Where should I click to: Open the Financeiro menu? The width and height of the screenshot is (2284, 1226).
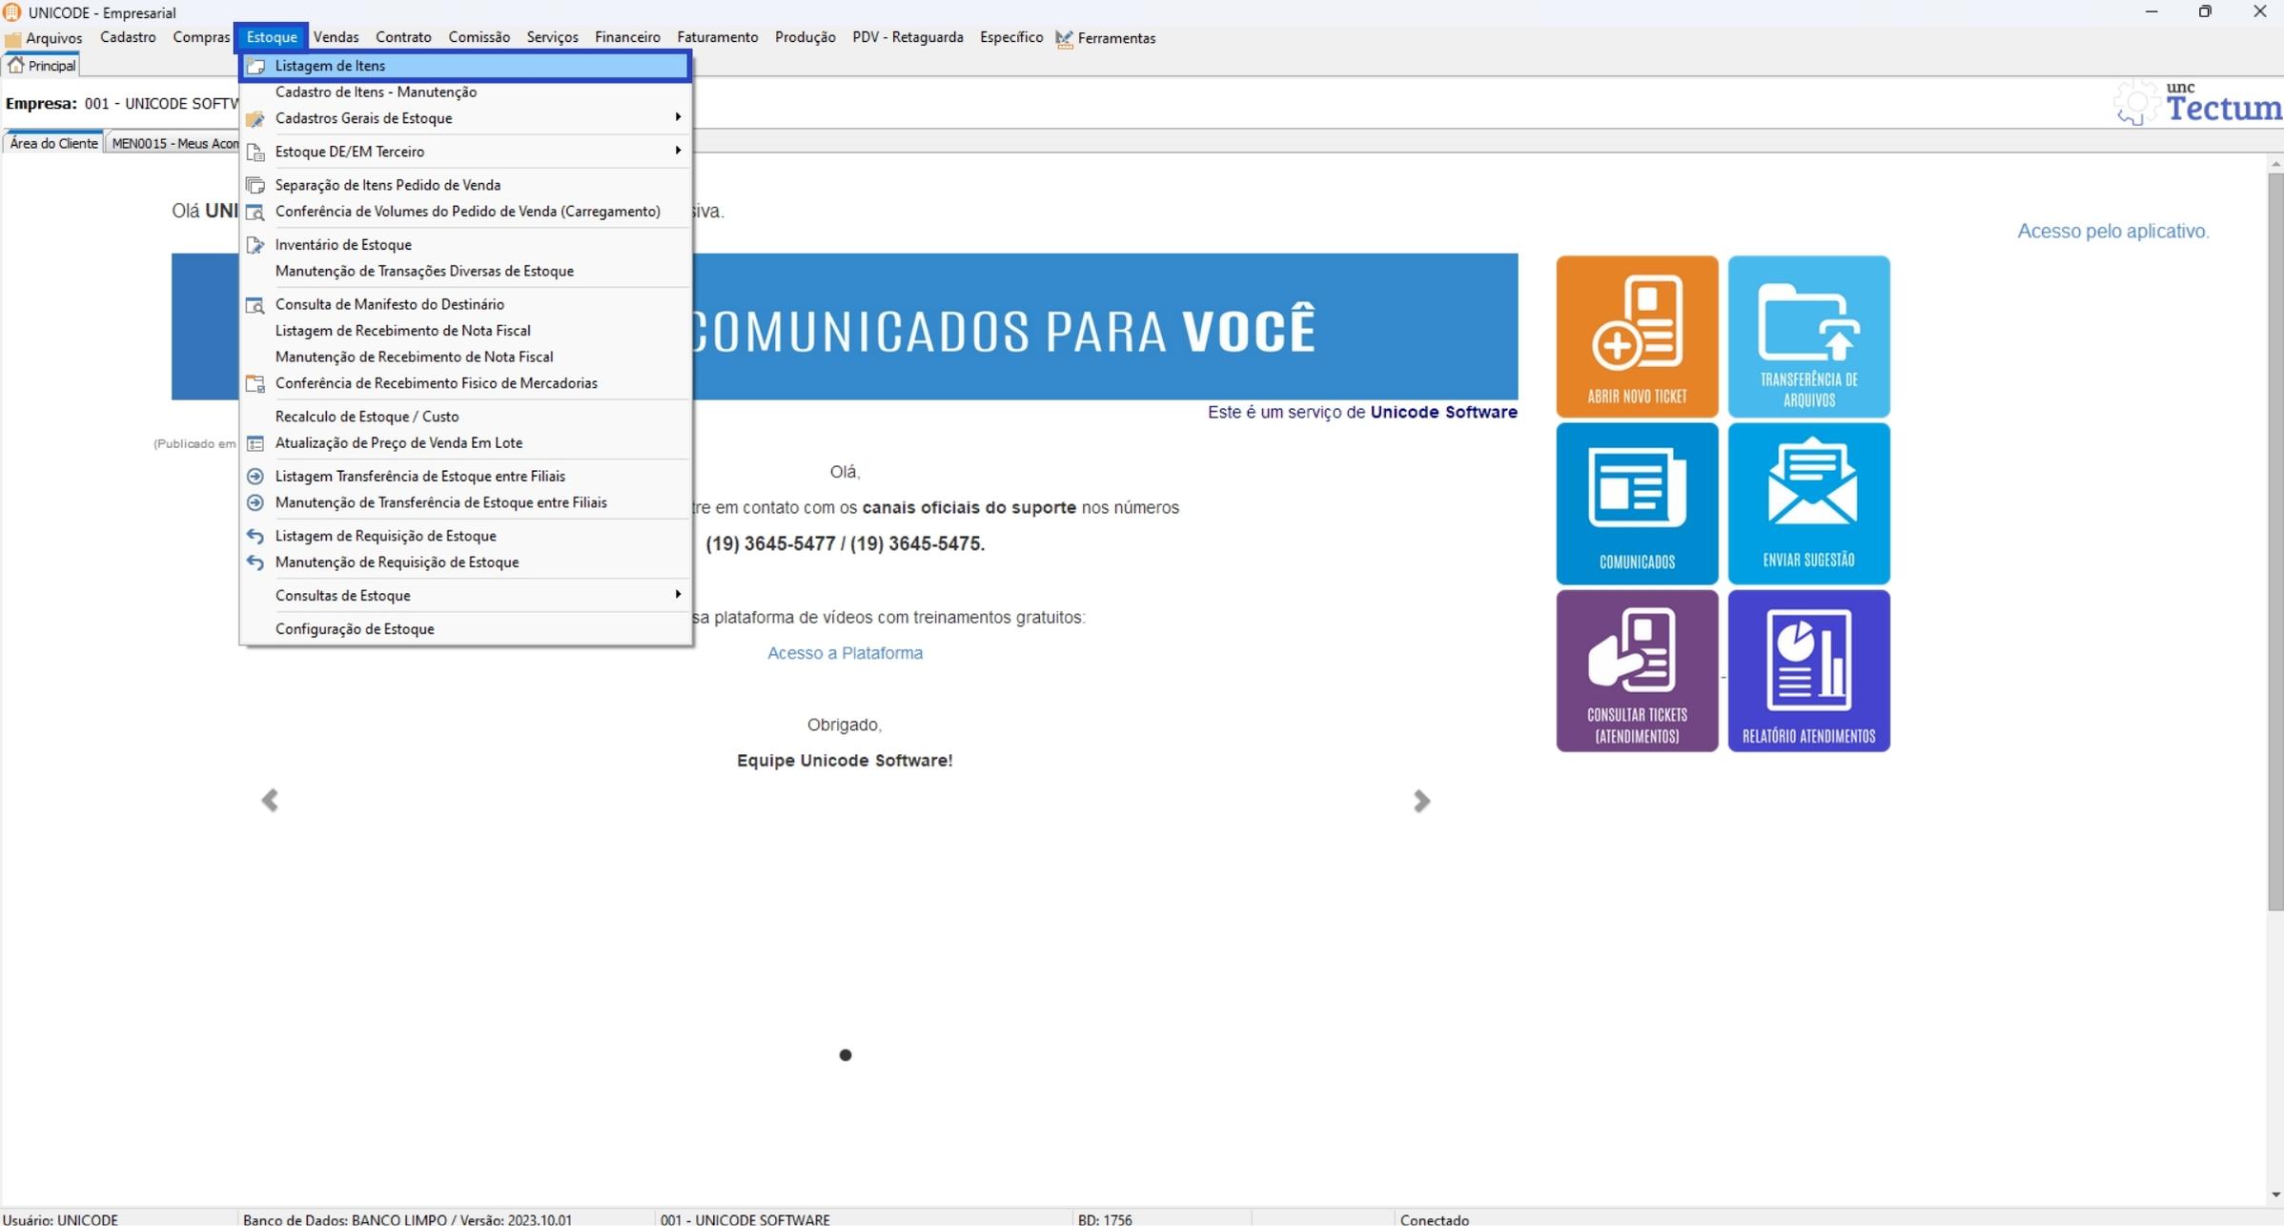click(626, 37)
